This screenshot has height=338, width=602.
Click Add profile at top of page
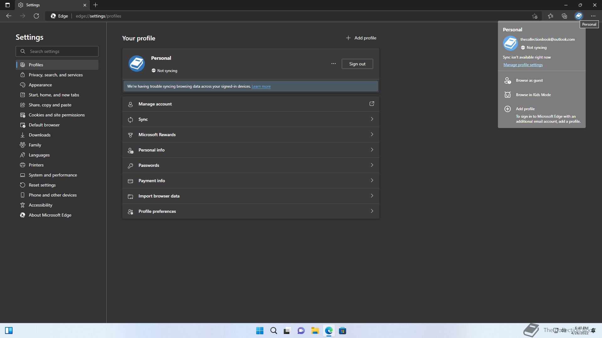click(361, 38)
